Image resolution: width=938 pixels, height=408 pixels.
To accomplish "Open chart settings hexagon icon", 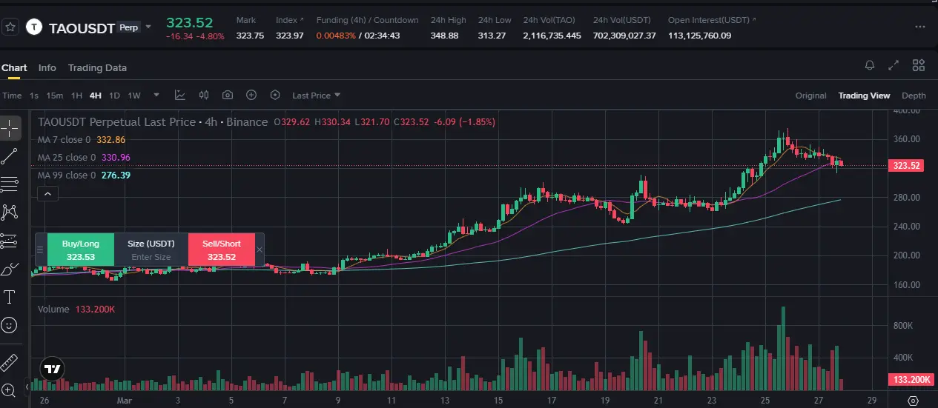I will pos(275,96).
